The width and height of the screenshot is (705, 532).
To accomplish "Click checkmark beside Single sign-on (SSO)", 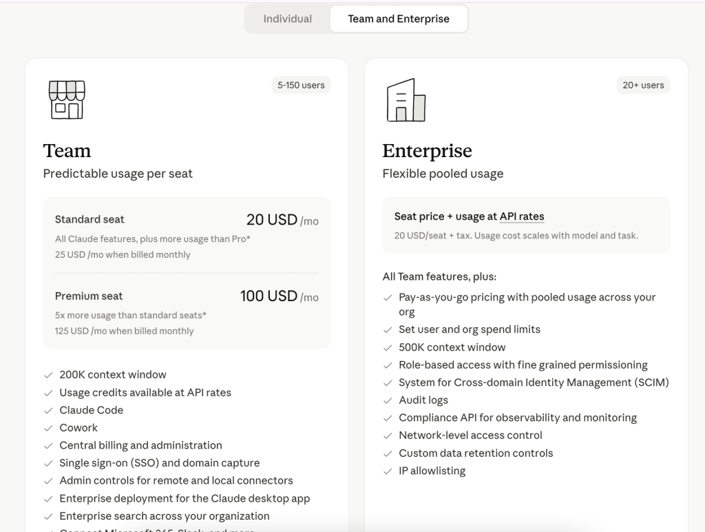I will 48,463.
